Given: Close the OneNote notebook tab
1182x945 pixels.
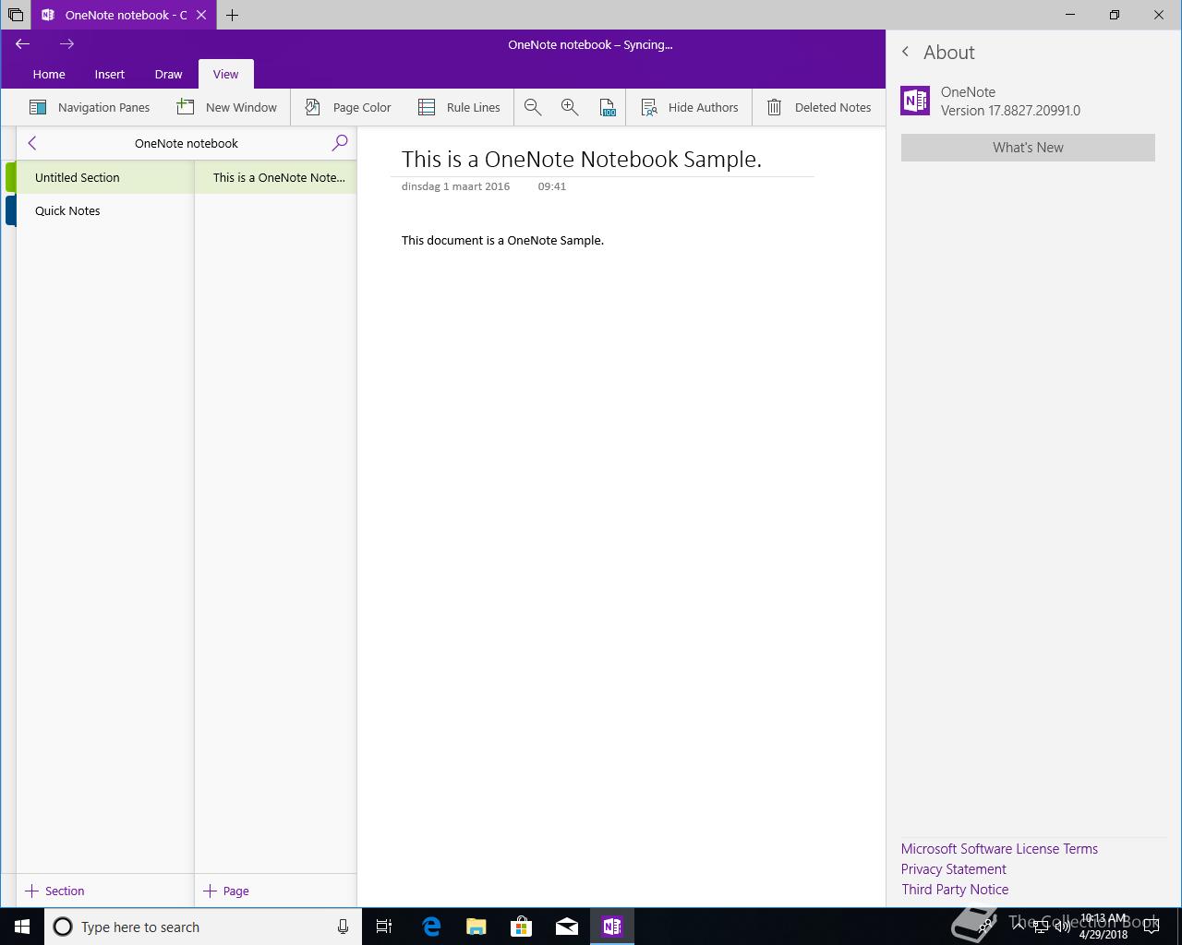Looking at the screenshot, I should [201, 15].
